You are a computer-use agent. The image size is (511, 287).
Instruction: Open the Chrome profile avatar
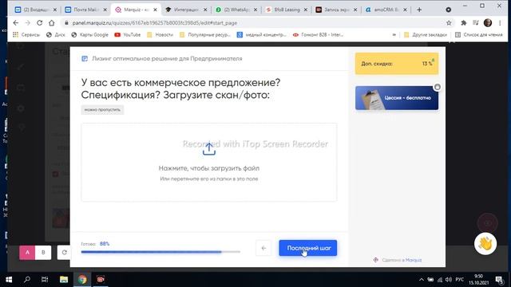[x=488, y=23]
